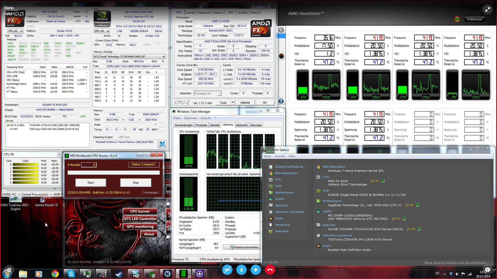The height and width of the screenshot is (279, 497).
Task: Select the DWG TrueView 2015 desktop shortcut
Action: coord(15,205)
